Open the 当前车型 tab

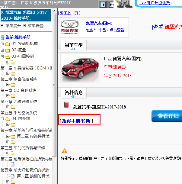[74, 45]
